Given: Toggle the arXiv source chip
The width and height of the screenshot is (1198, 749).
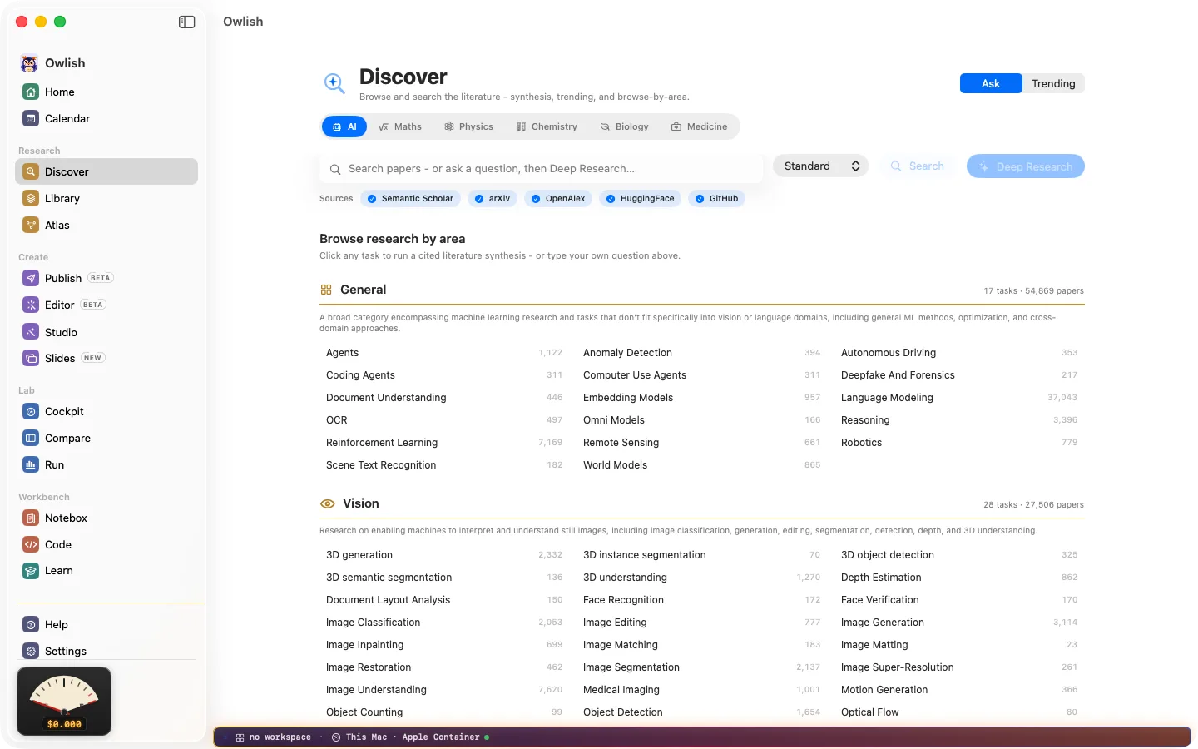Looking at the screenshot, I should point(493,198).
